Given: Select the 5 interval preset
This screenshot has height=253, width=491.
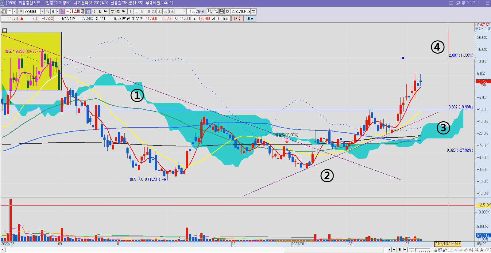Looking at the screenshot, I should click(142, 11).
